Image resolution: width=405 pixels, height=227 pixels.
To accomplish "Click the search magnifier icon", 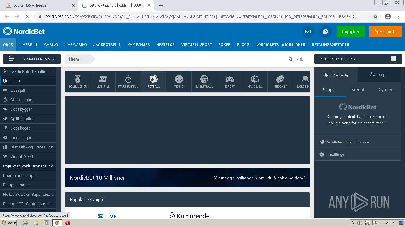I will pyautogui.click(x=291, y=59).
